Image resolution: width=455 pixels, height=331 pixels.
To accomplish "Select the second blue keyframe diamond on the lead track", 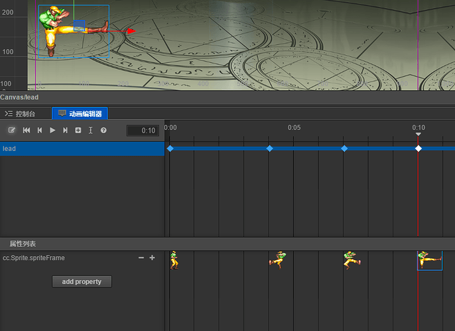I will pos(270,148).
